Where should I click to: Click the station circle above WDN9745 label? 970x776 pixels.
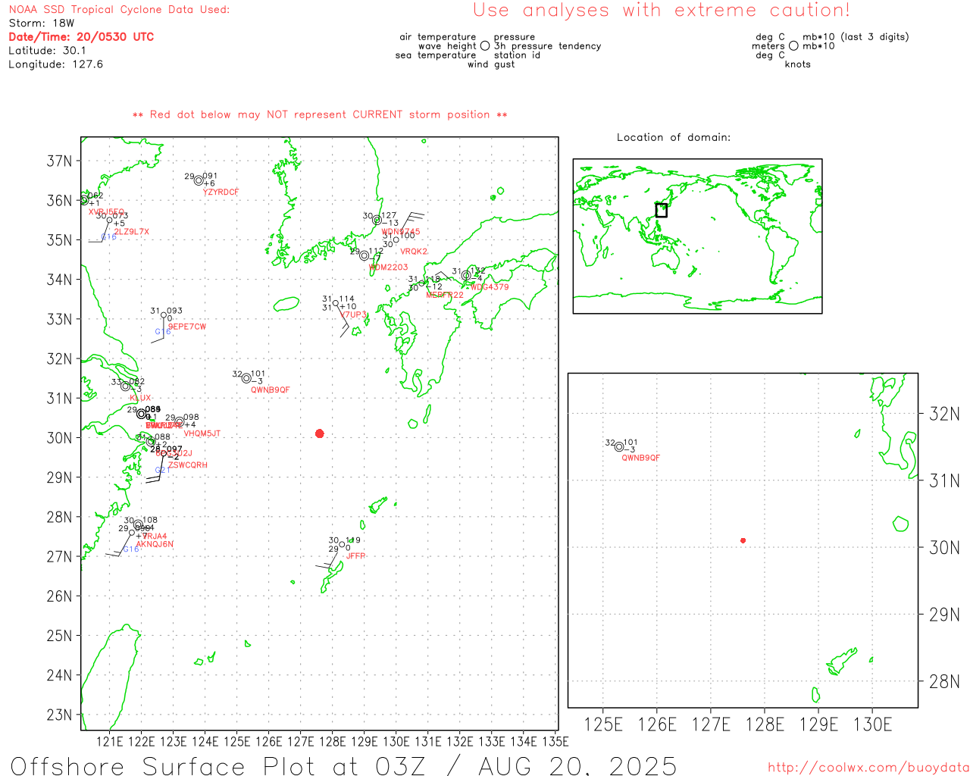pyautogui.click(x=377, y=220)
